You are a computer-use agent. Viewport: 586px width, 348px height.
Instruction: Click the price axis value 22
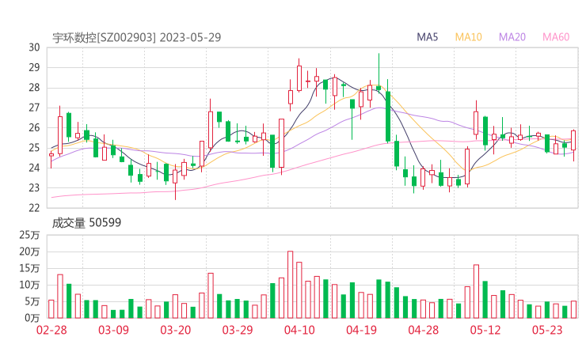coord(34,208)
